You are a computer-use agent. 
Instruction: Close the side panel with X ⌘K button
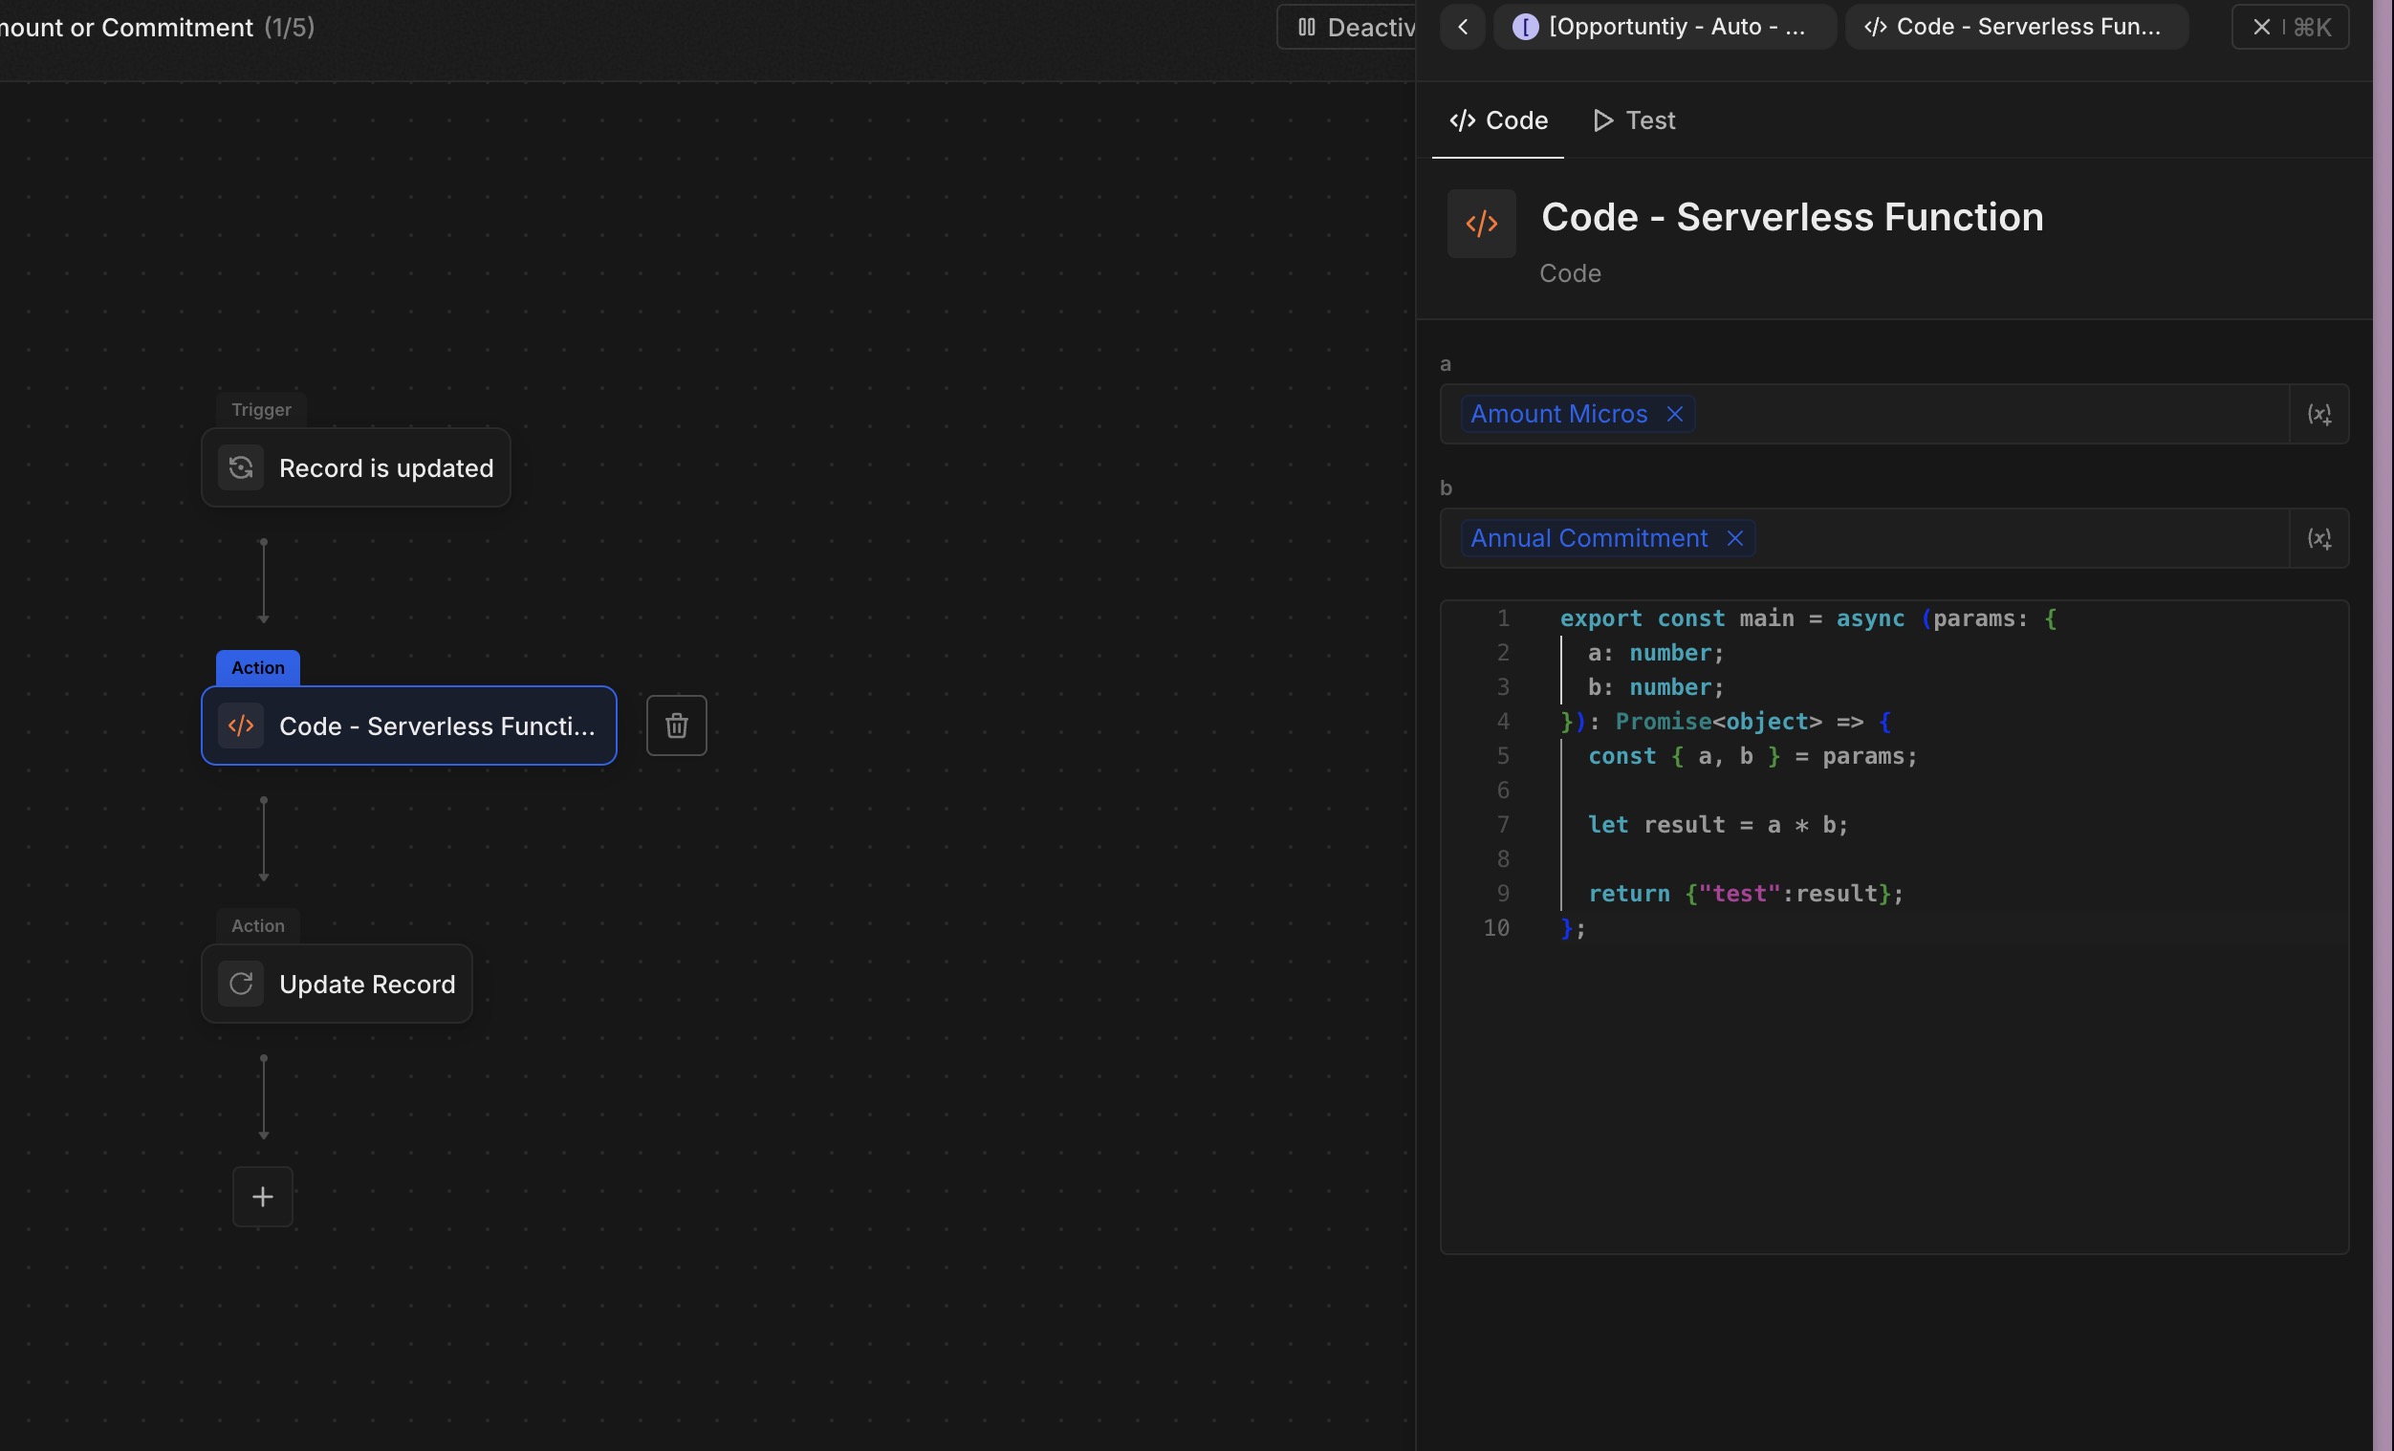pos(2290,27)
